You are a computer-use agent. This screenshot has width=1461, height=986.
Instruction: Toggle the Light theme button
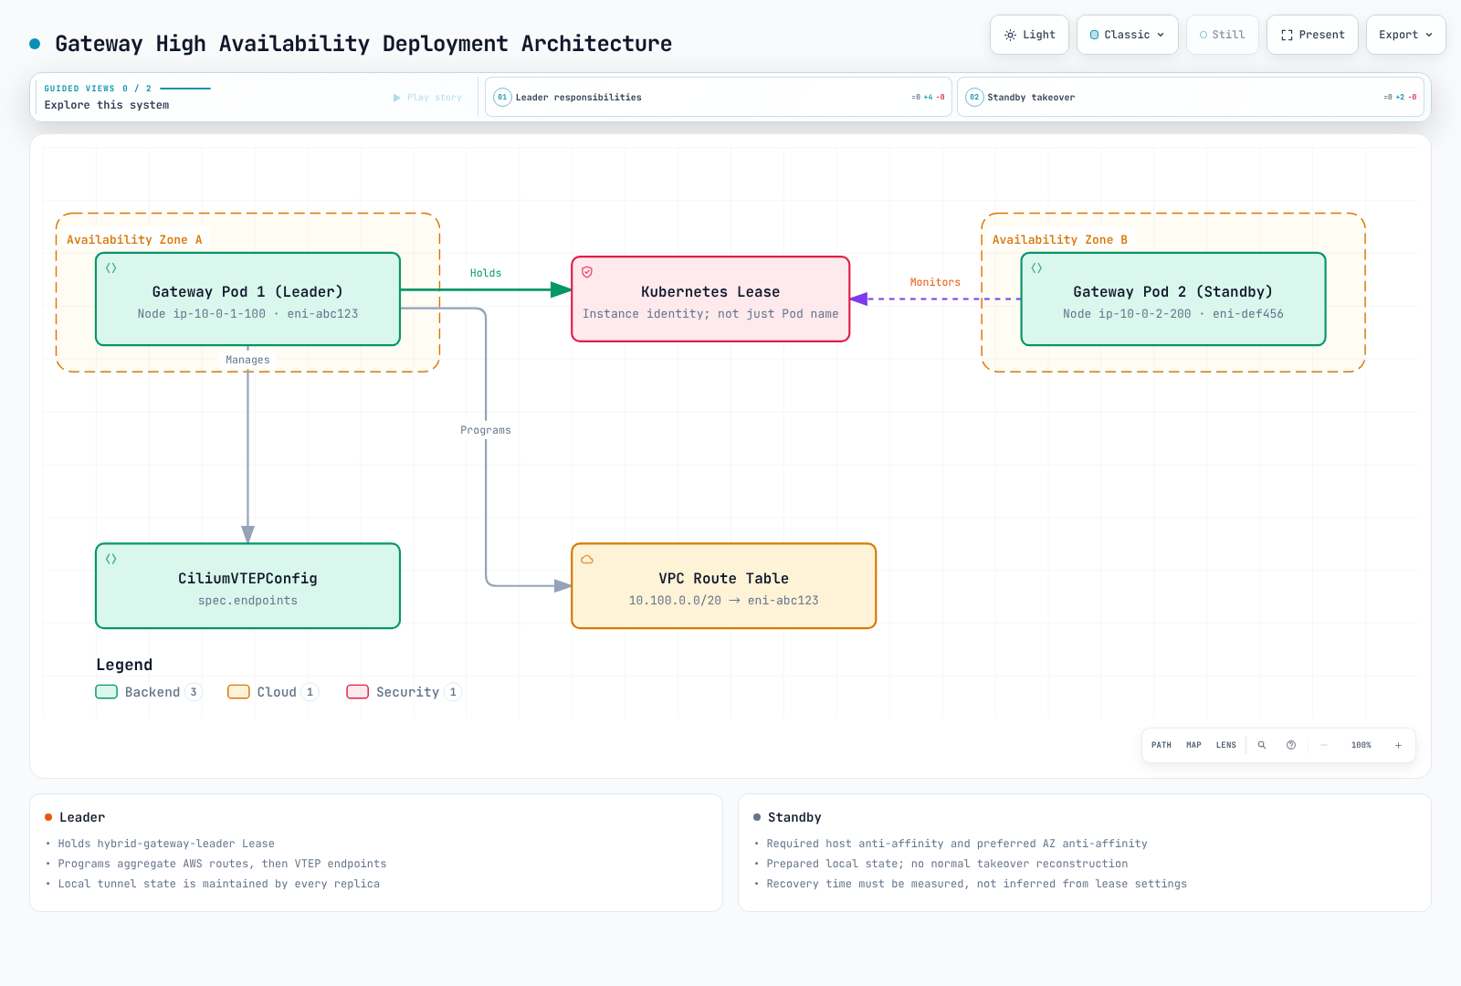point(1029,35)
